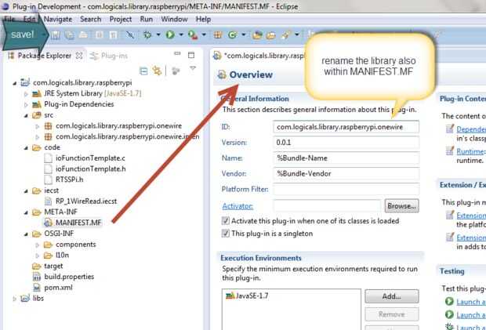Open Package Explorer view menu triangle
Viewport: 486px width, 330px height.
(x=193, y=68)
